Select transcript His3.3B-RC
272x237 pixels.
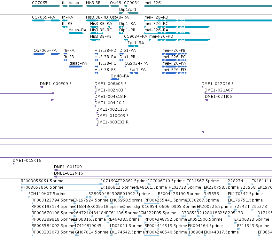click(101, 30)
